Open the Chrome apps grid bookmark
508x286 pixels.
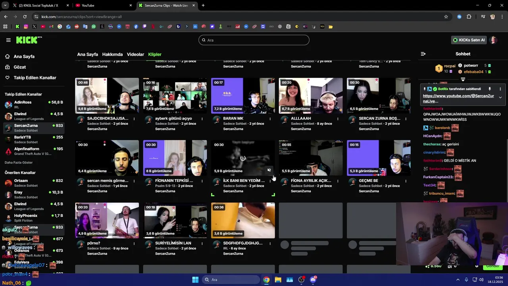5,27
